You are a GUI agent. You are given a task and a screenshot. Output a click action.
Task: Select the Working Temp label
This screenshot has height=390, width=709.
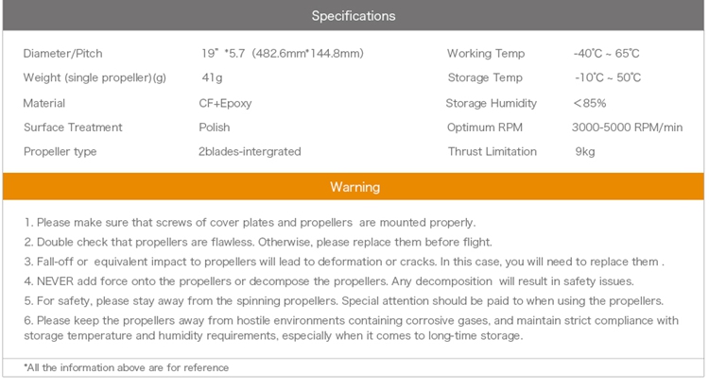pyautogui.click(x=486, y=54)
